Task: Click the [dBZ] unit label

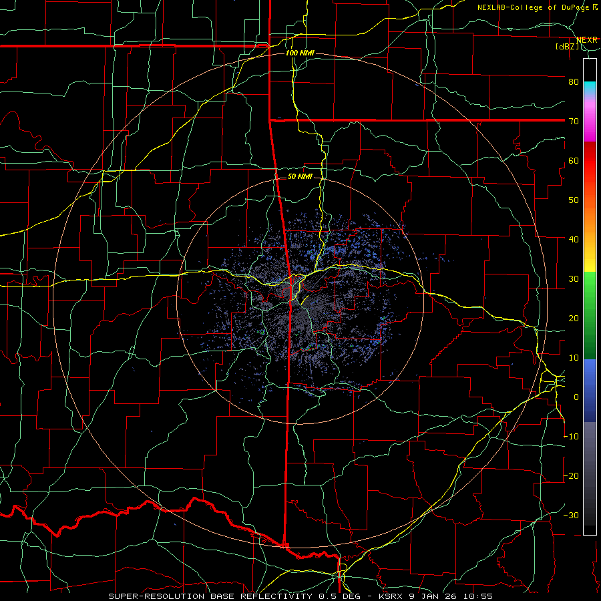Action: (568, 47)
